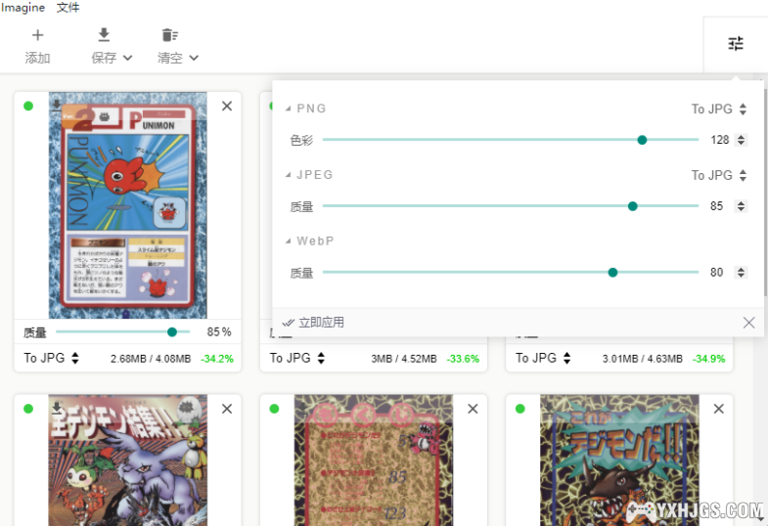Open the JPEG 'To JPG' format dropdown
Image resolution: width=768 pixels, height=526 pixels.
click(719, 176)
